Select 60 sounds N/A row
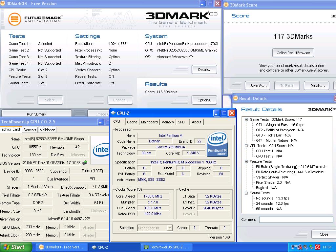The width and height of the screenshot is (336, 252). pos(269,209)
